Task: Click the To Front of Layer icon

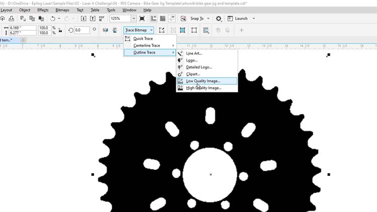Action: click(x=218, y=30)
